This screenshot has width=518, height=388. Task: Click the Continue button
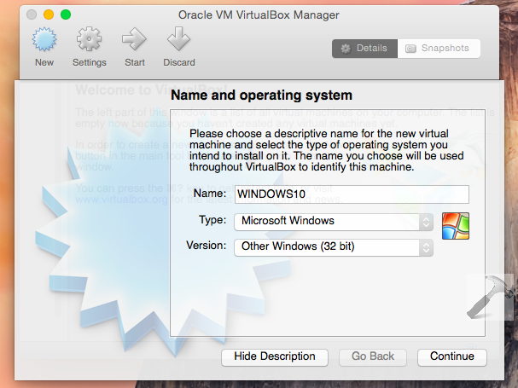pyautogui.click(x=452, y=357)
